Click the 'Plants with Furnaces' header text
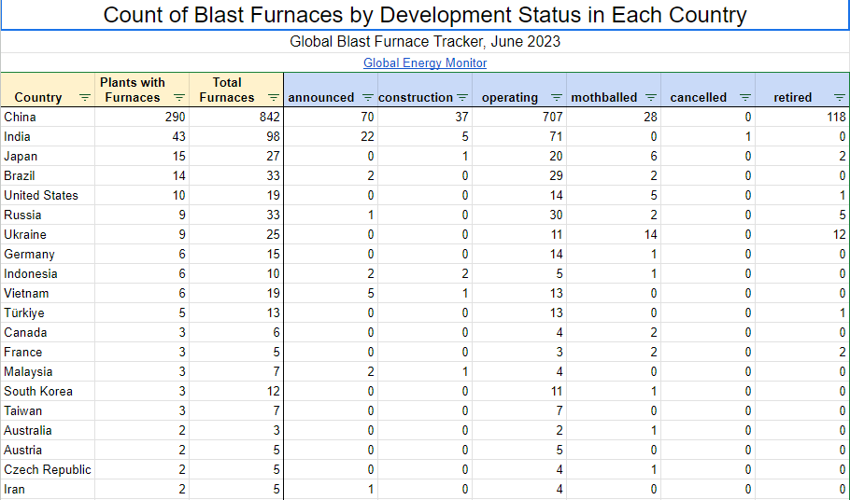The width and height of the screenshot is (850, 500). [133, 90]
